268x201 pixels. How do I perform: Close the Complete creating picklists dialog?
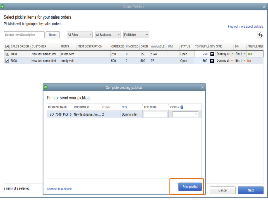coord(202,87)
